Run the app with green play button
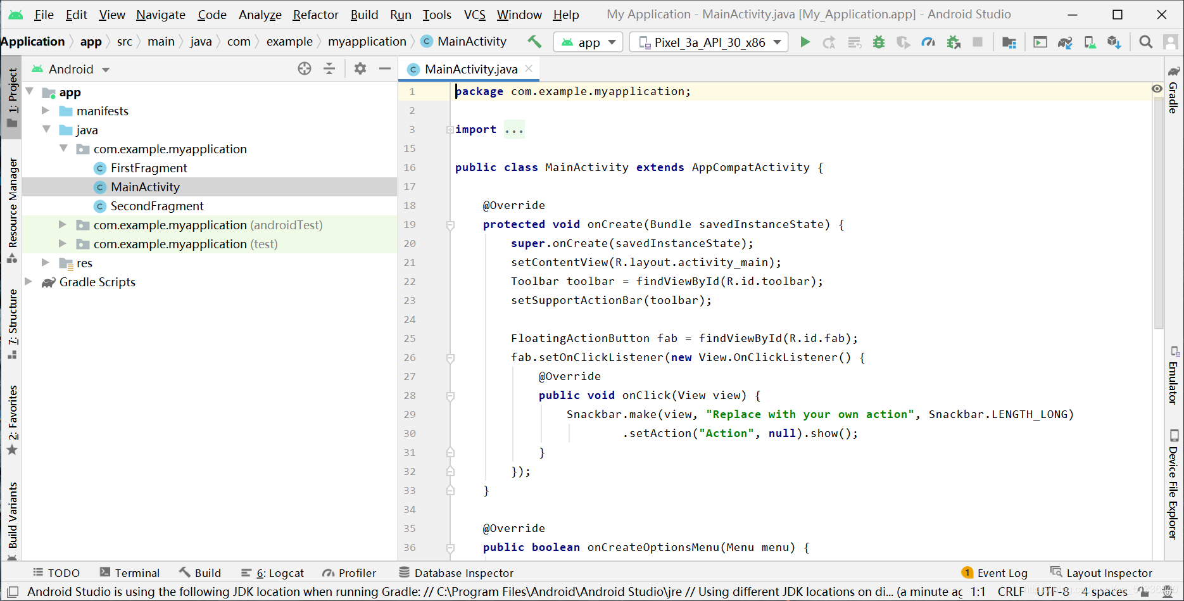 [x=805, y=42]
